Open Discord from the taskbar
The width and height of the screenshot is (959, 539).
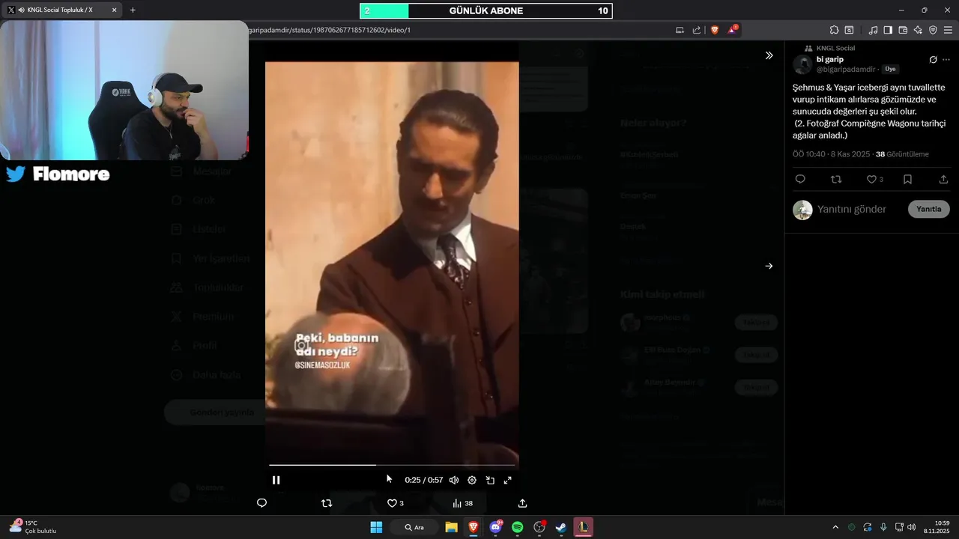[495, 527]
